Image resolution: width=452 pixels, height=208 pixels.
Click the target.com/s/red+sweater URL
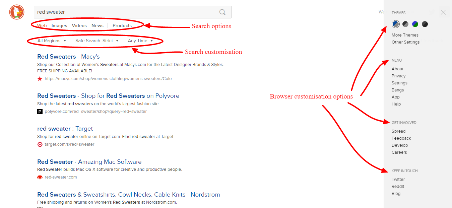(x=69, y=144)
